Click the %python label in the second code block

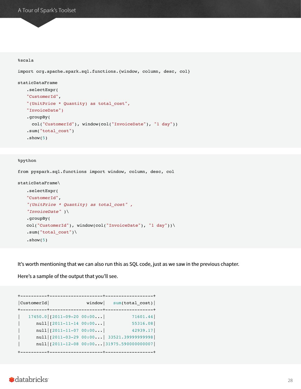coord(27,160)
